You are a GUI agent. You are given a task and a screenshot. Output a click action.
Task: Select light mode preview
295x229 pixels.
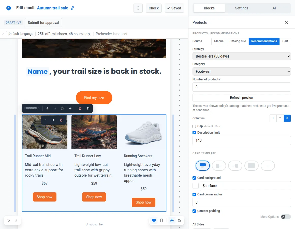(x=172, y=220)
